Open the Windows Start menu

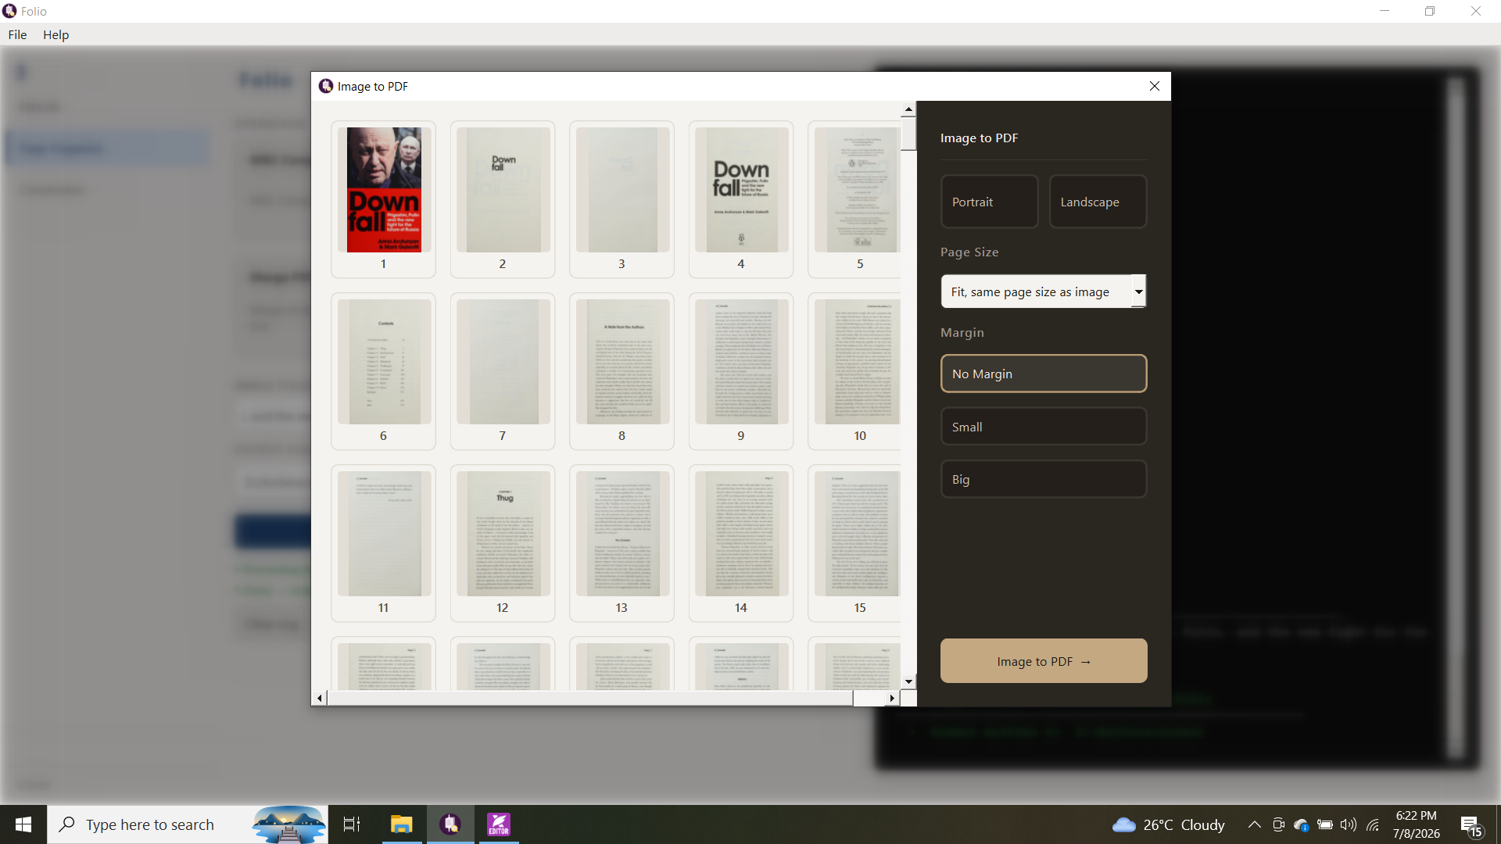coord(23,824)
